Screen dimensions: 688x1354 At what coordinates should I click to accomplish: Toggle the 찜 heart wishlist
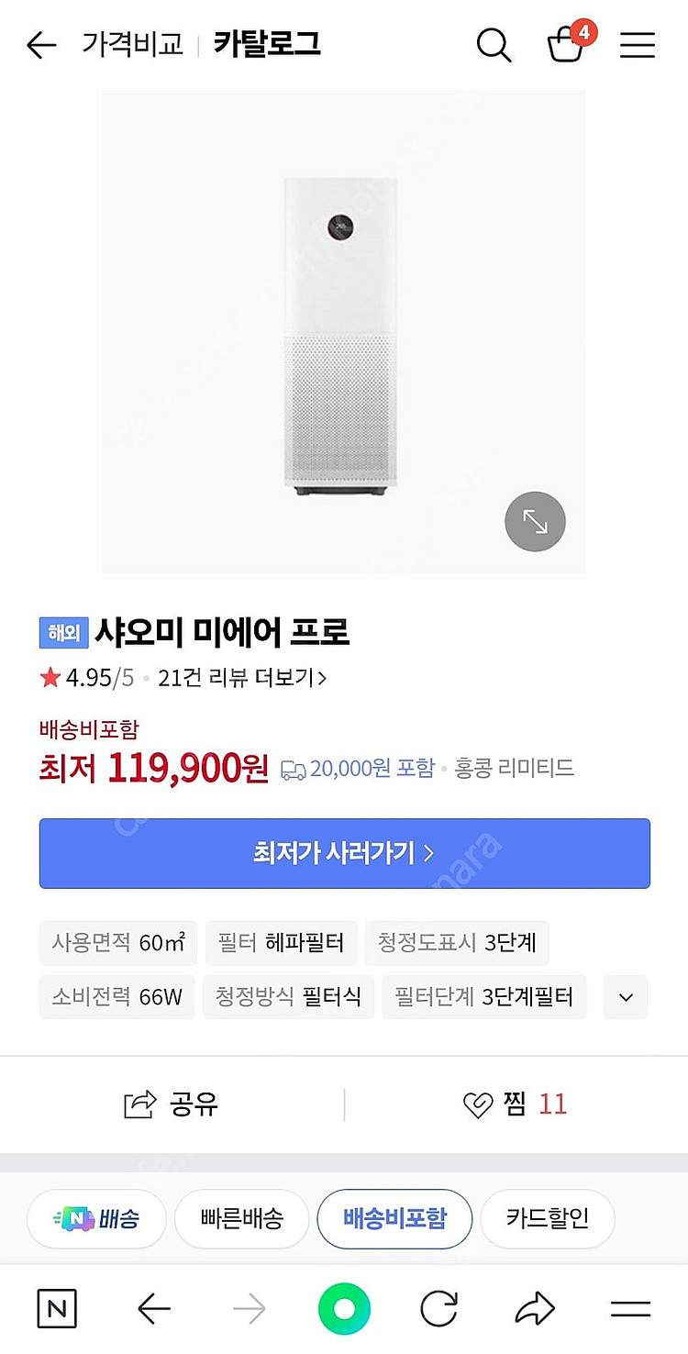(x=516, y=1104)
